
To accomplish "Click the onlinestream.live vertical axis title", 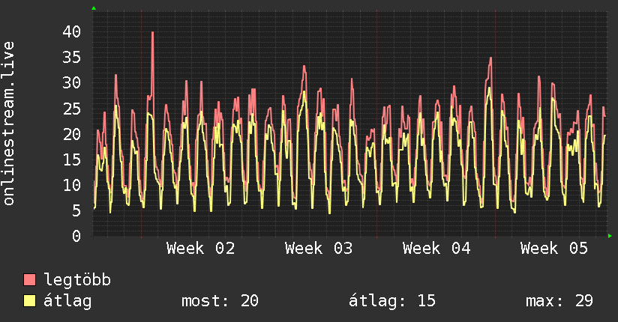I will (9, 124).
